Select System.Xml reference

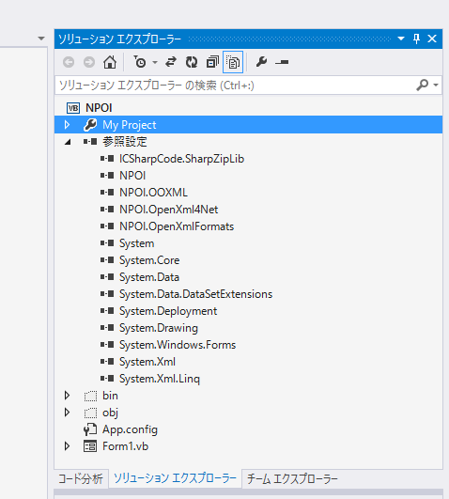coord(147,362)
